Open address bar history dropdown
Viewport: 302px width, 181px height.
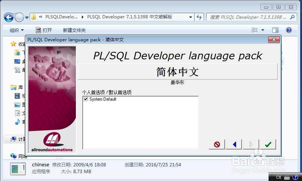[x=190, y=17]
